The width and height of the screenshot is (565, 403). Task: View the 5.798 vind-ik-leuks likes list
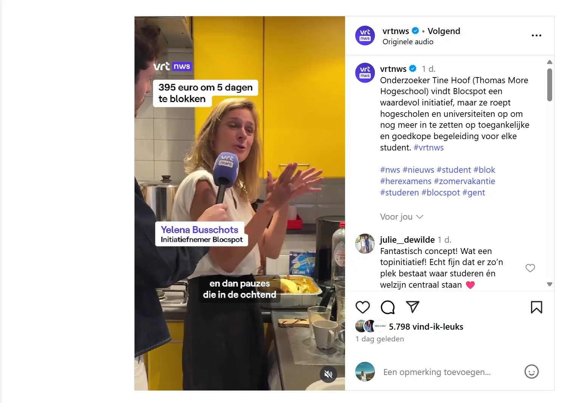coord(426,327)
